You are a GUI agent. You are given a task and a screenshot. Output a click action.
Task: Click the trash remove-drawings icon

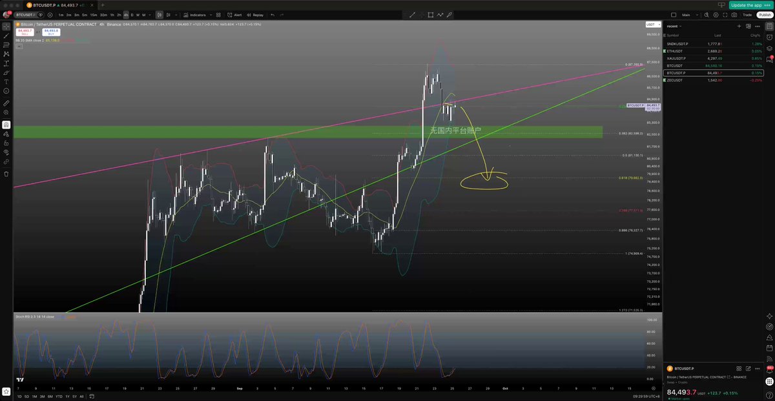(x=6, y=174)
